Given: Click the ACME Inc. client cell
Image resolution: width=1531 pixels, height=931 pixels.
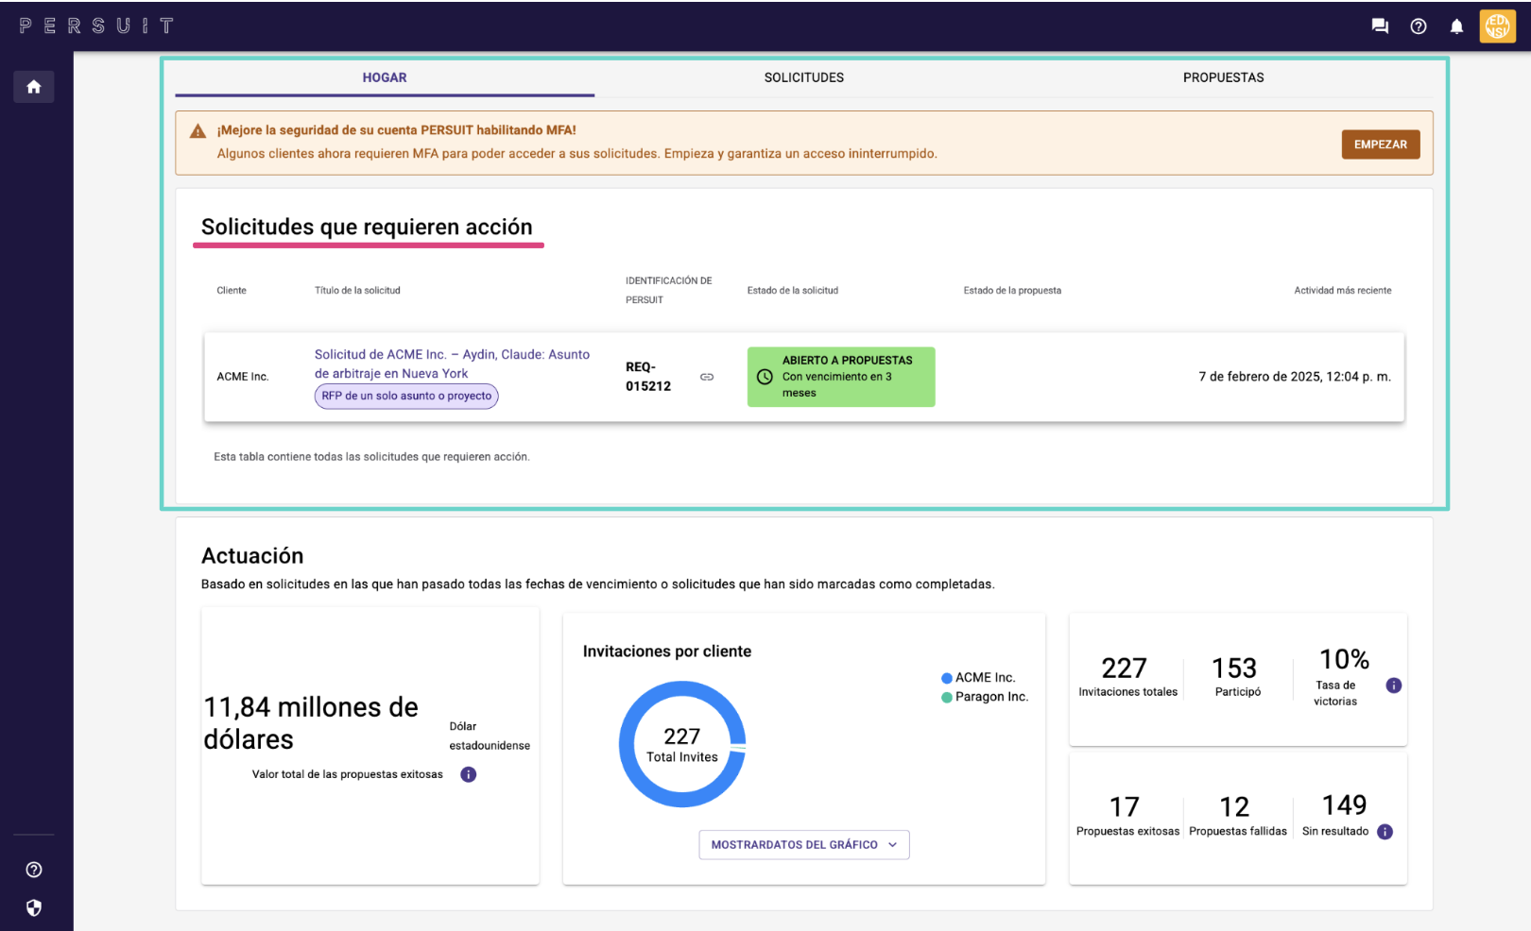Looking at the screenshot, I should (243, 377).
